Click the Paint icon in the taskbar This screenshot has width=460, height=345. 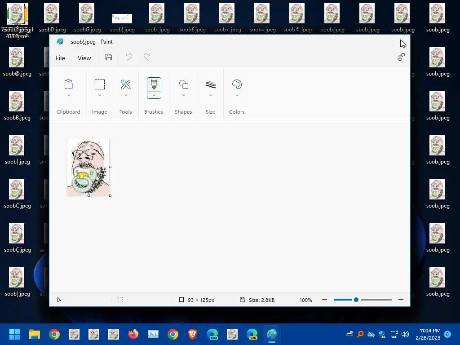coord(272,334)
